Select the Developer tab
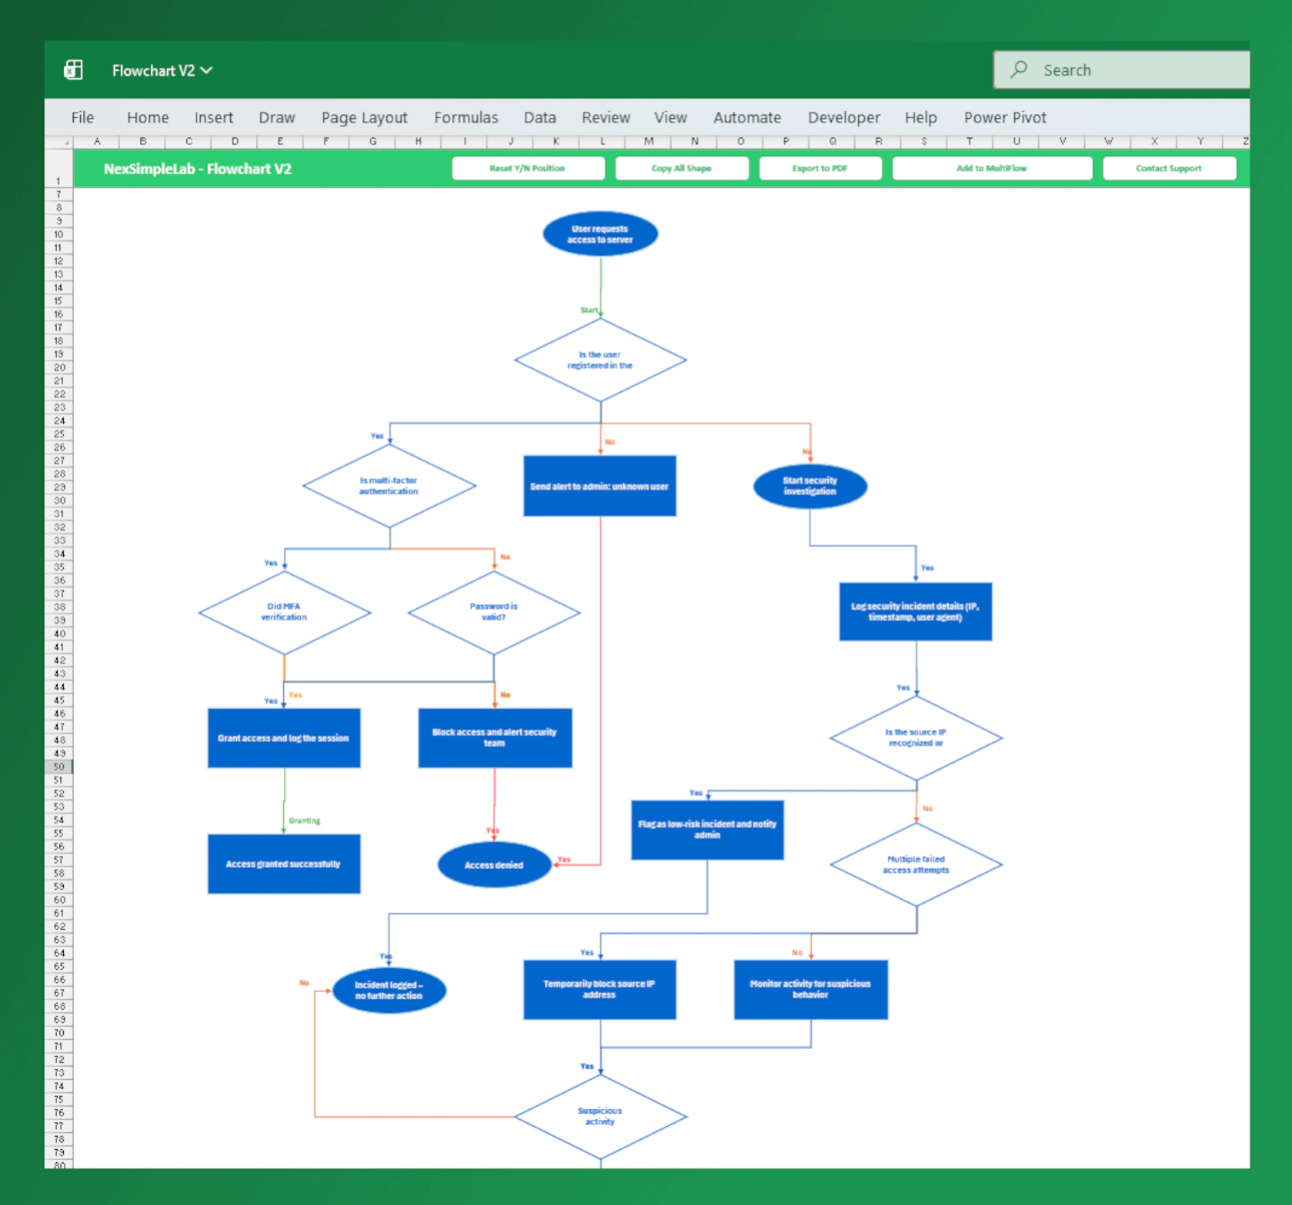 tap(843, 117)
